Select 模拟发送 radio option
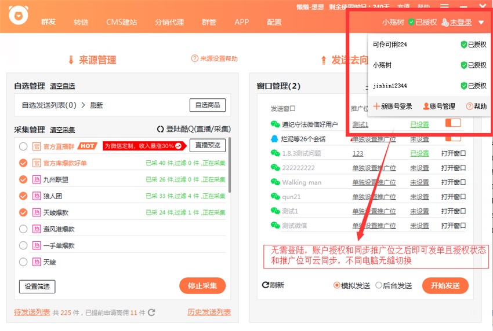The width and height of the screenshot is (493, 331). (337, 285)
